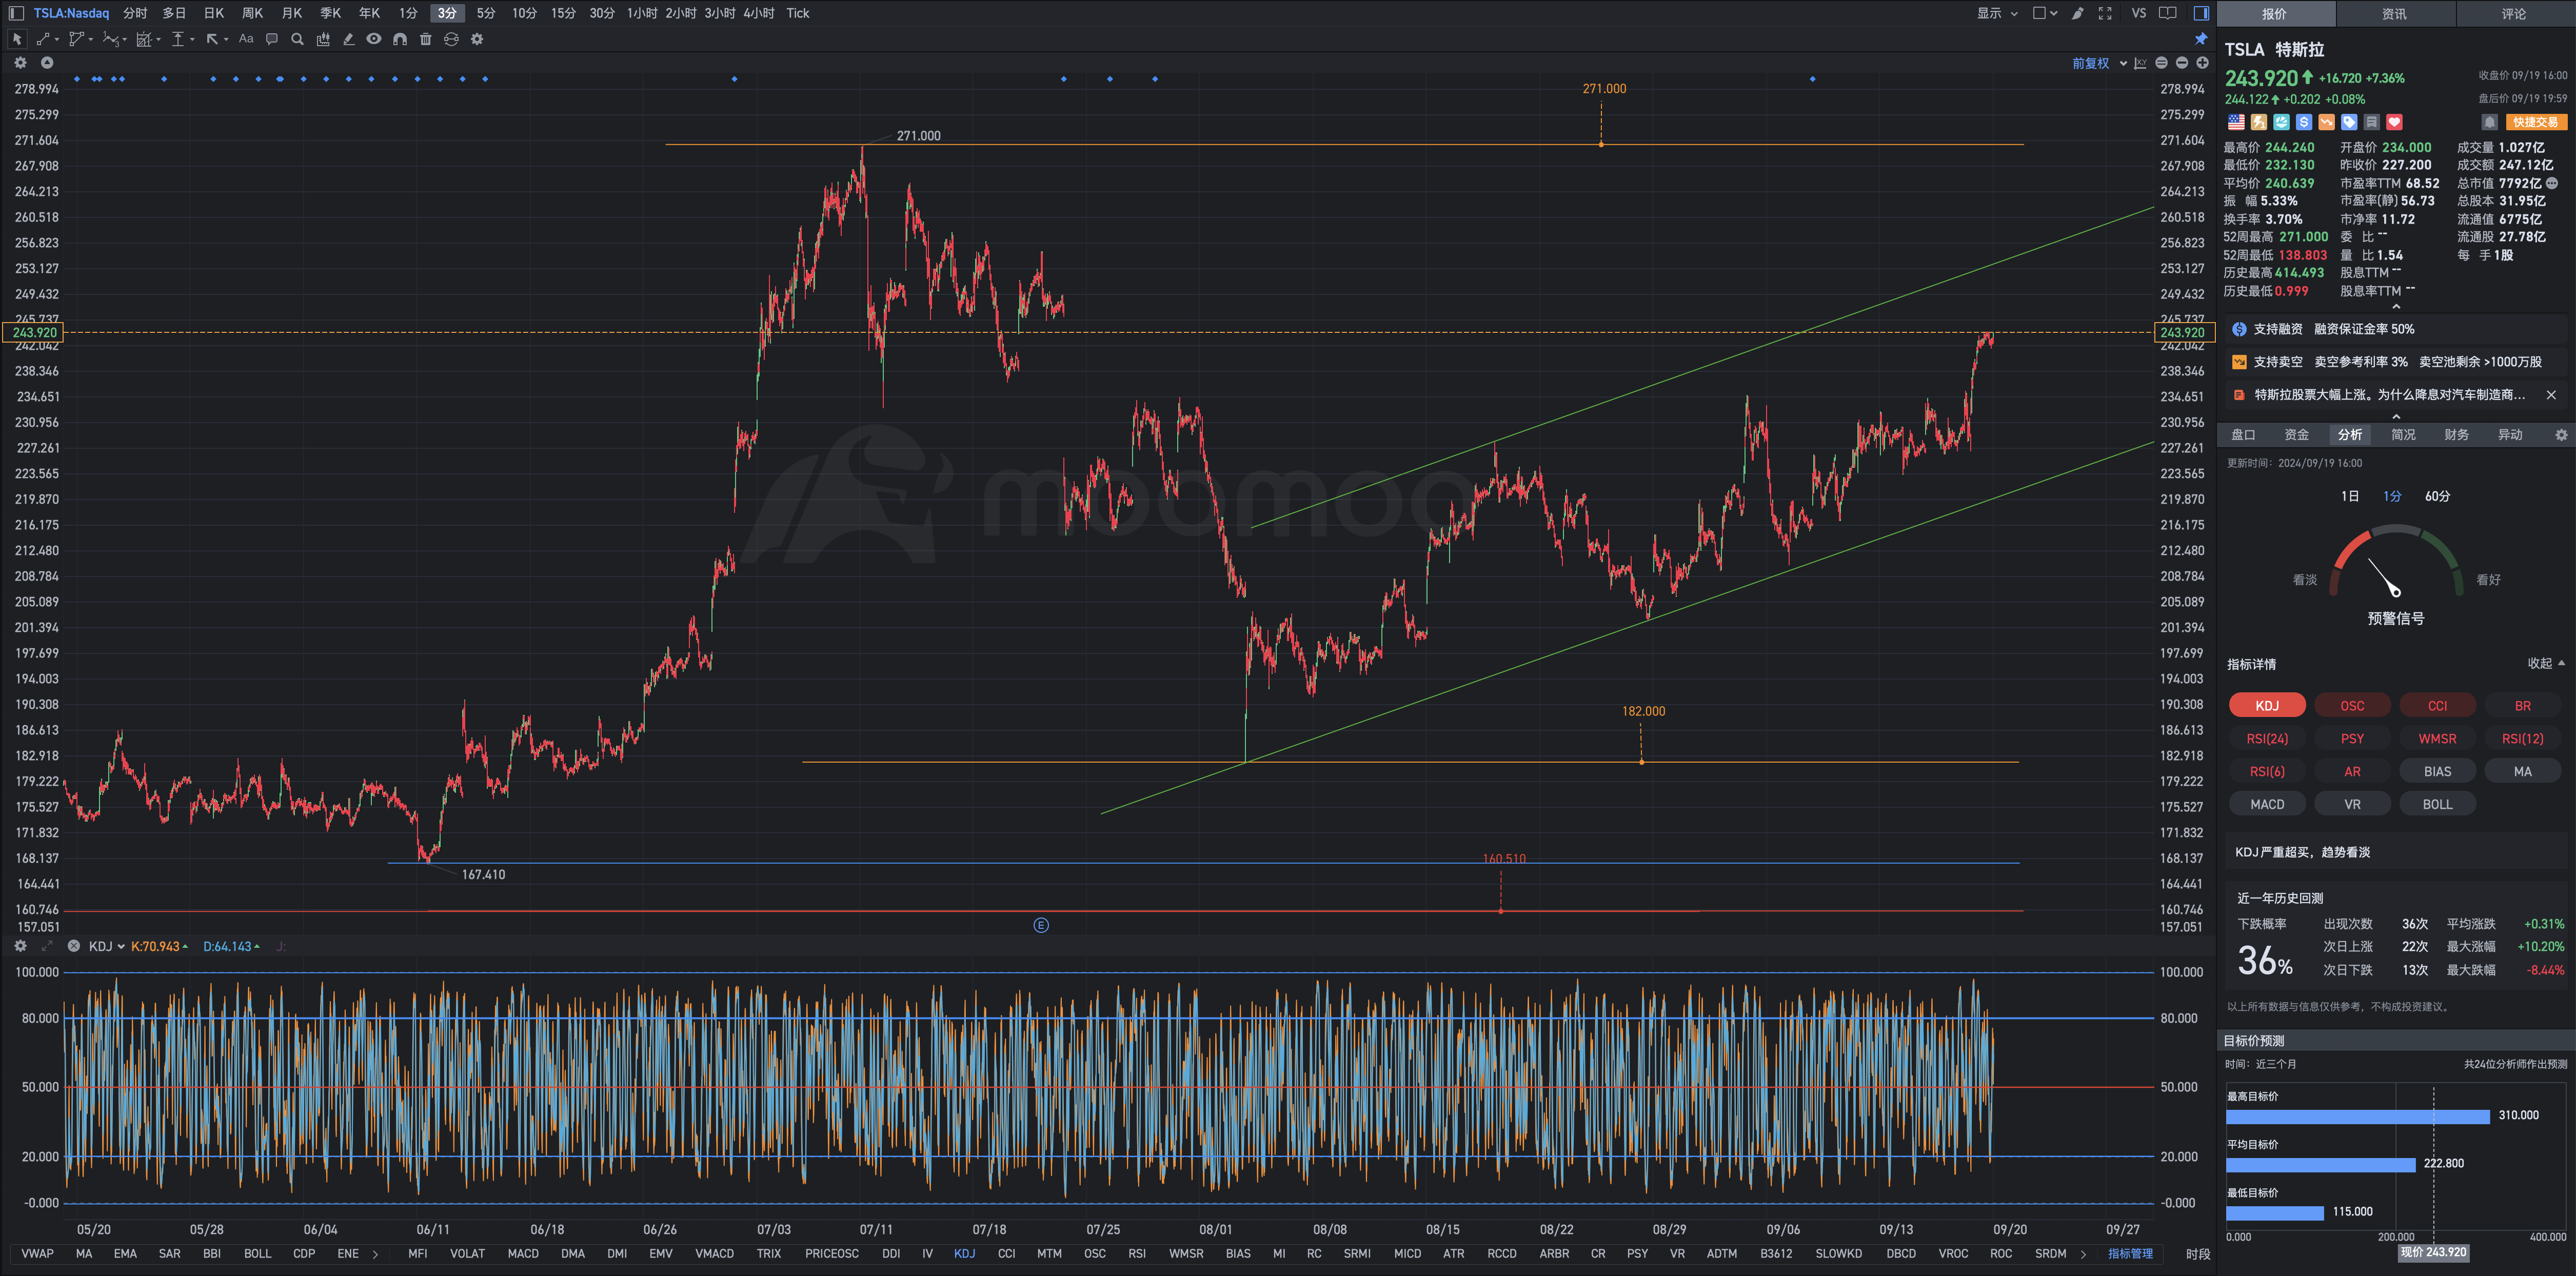
Task: Zoom out chart with minus icon
Action: click(x=2182, y=63)
